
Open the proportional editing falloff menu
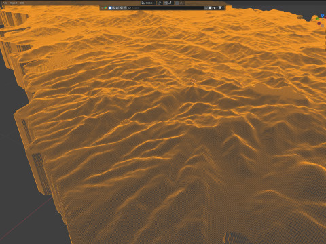tap(182, 3)
